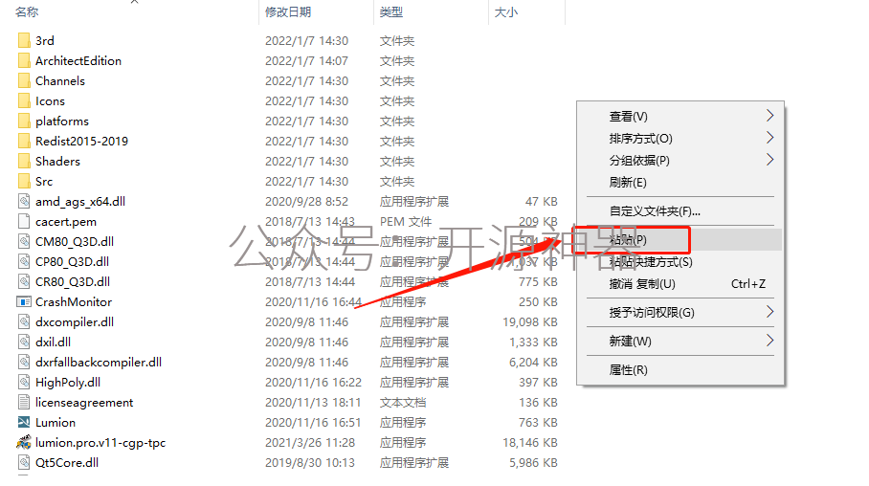Click the 18,146 KB size cell
This screenshot has width=869, height=486.
530,443
